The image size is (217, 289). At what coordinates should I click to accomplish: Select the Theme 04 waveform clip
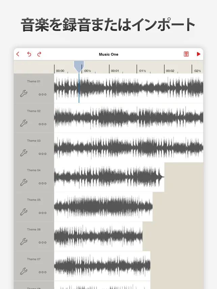109,177
